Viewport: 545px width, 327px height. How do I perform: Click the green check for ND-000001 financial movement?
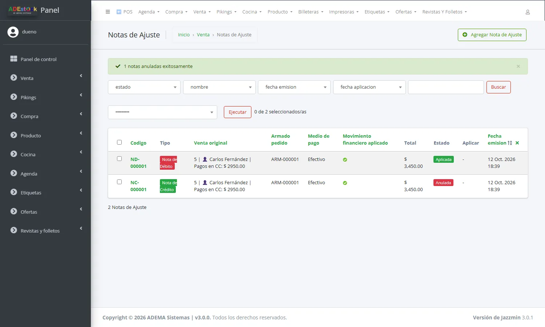point(345,160)
